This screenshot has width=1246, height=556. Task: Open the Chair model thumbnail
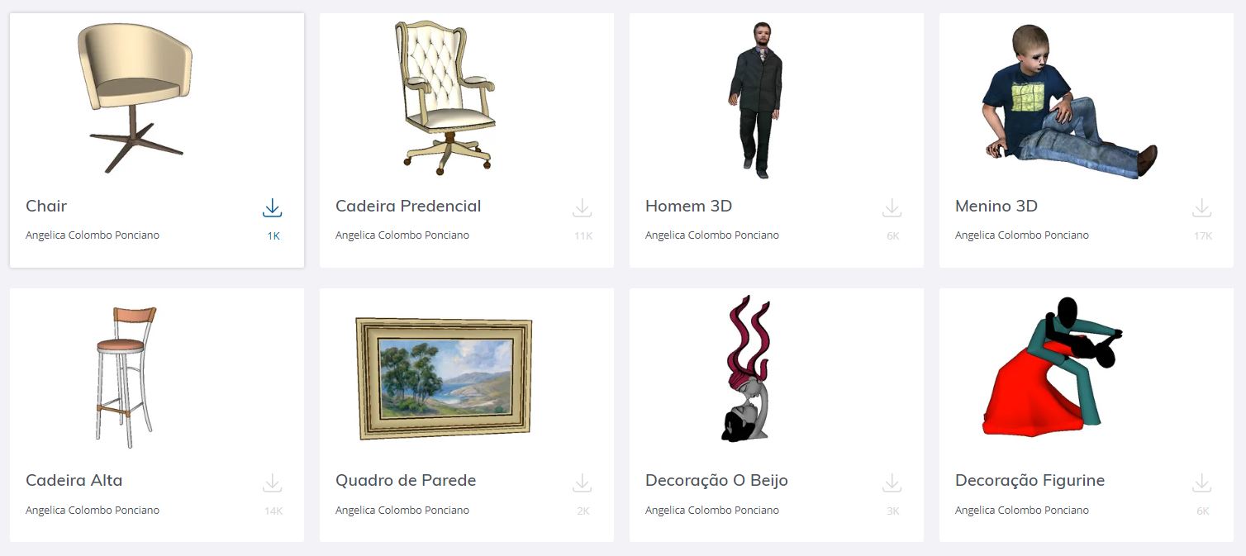(x=135, y=97)
